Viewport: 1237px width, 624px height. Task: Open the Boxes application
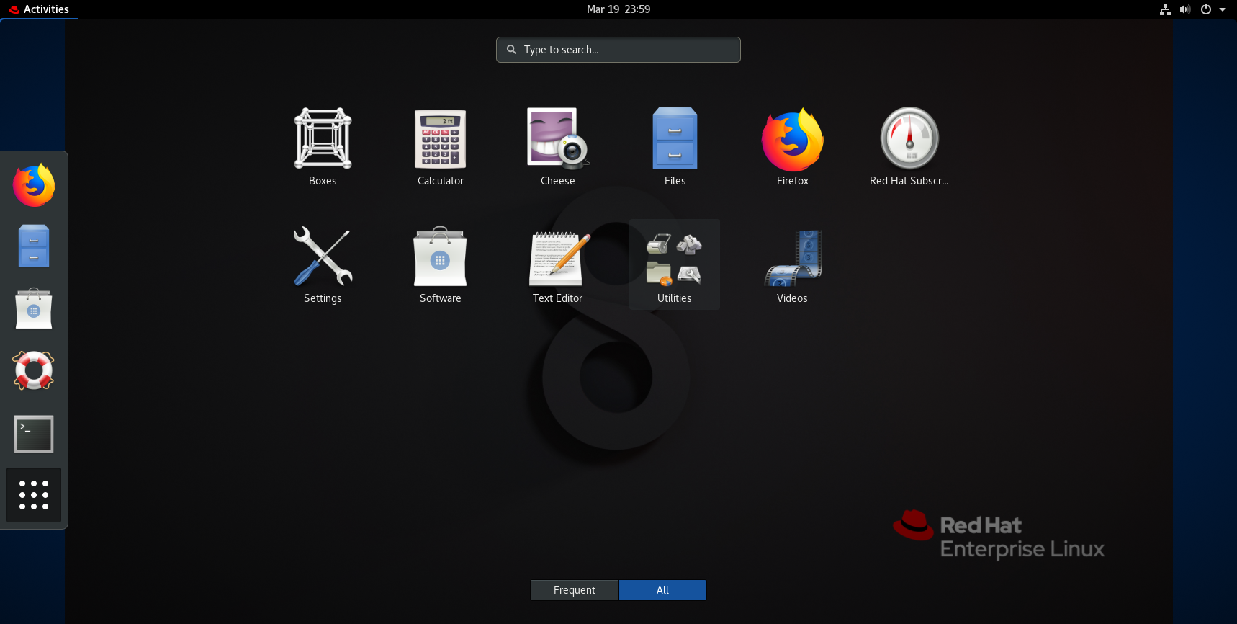coord(323,147)
